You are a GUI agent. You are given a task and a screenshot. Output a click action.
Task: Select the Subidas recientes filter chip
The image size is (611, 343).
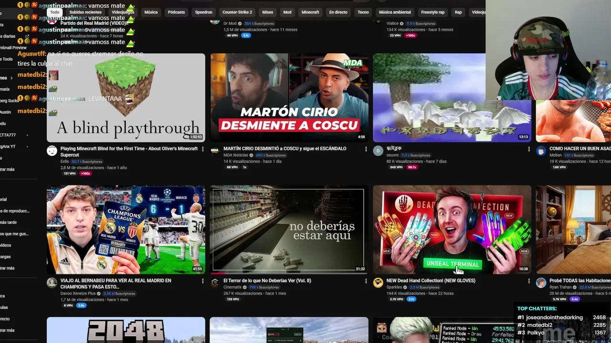tap(85, 12)
